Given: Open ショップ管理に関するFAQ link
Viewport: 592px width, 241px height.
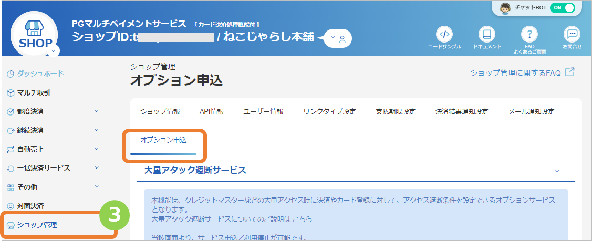Looking at the screenshot, I should (515, 73).
